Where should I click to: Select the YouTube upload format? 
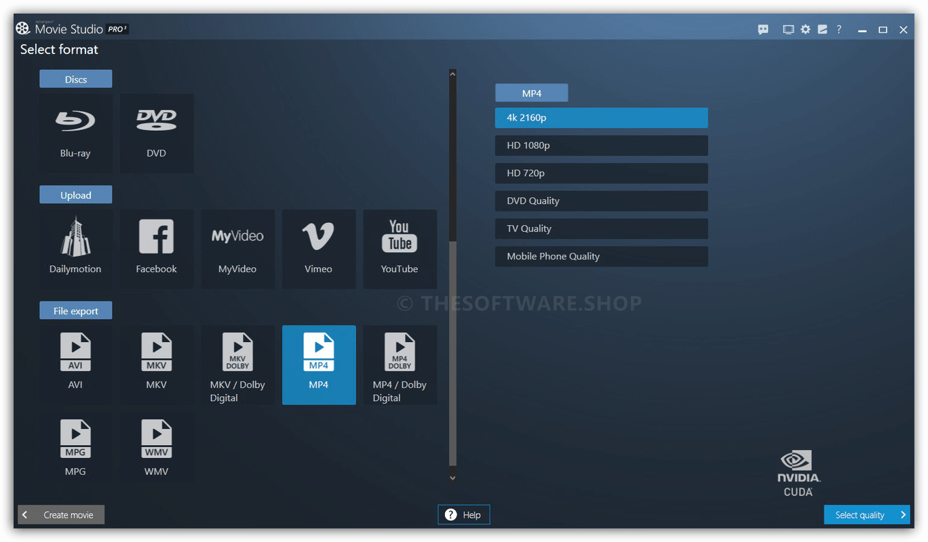click(x=400, y=249)
